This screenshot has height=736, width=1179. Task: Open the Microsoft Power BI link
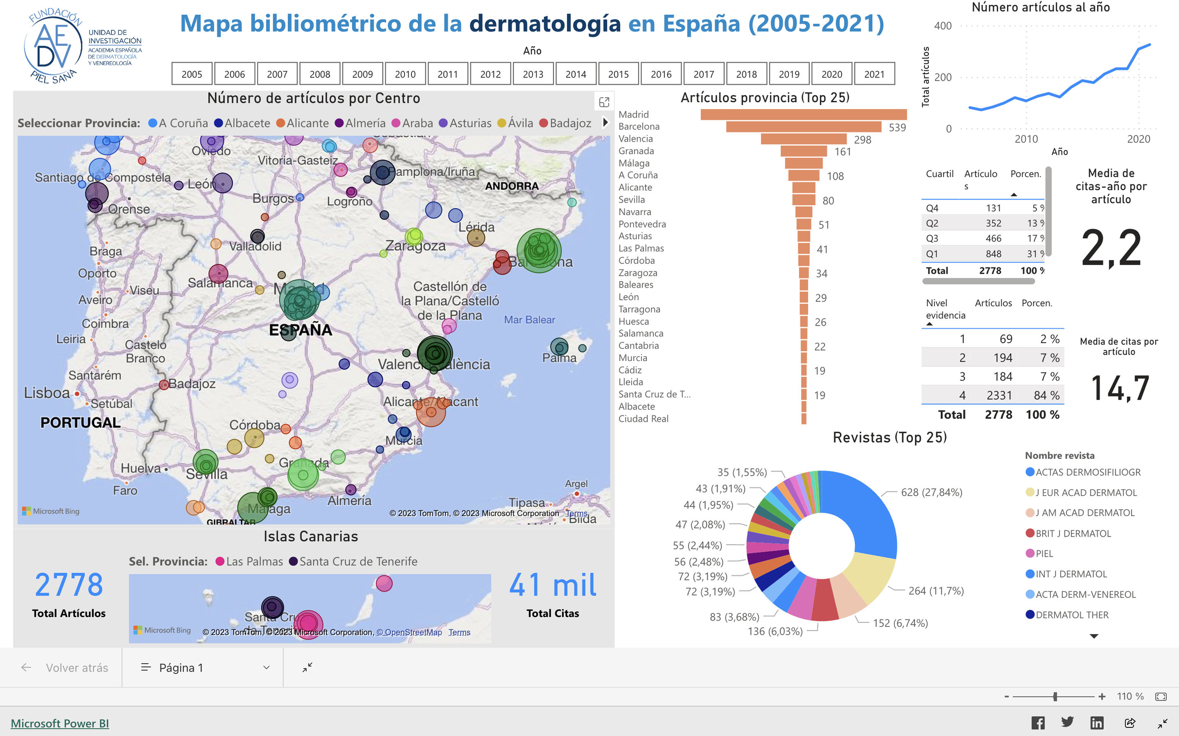(60, 723)
